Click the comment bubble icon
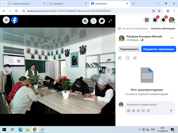Image resolution: width=178 pixels, height=133 pixels. coord(127,58)
